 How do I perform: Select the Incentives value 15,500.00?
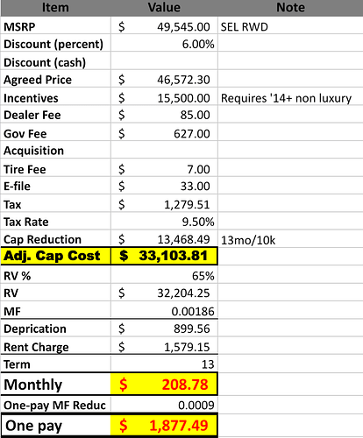tap(164, 97)
